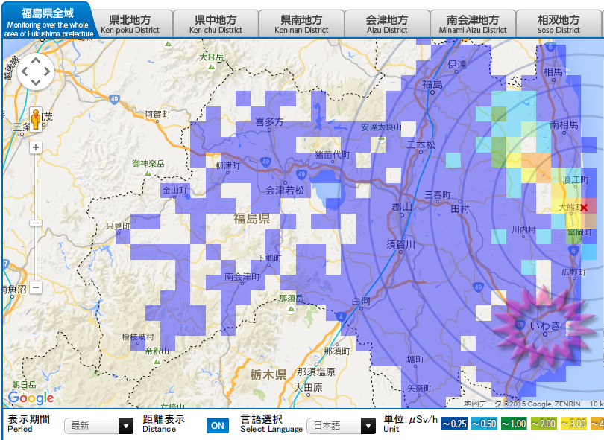Click the blue Lake Inawashiro area near 会津若松
Image resolution: width=604 pixels, height=440 pixels.
coord(327,190)
